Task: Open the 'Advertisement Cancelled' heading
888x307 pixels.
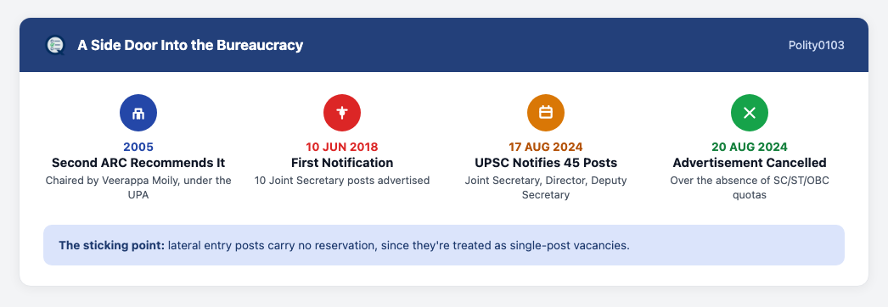Action: pyautogui.click(x=750, y=163)
